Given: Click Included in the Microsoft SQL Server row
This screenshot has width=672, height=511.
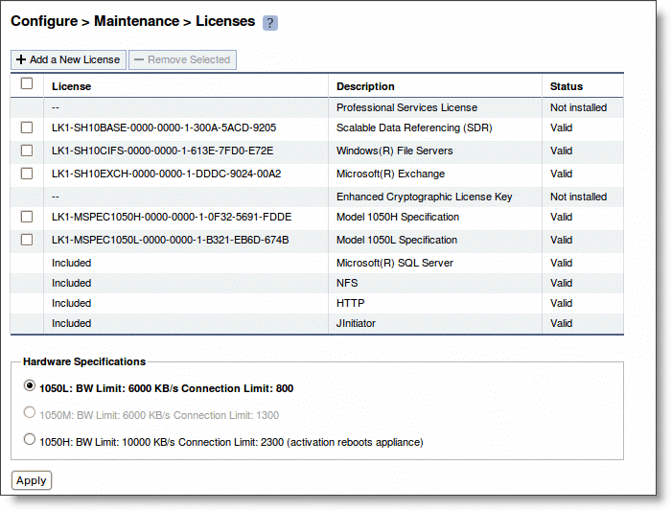Looking at the screenshot, I should click(72, 264).
